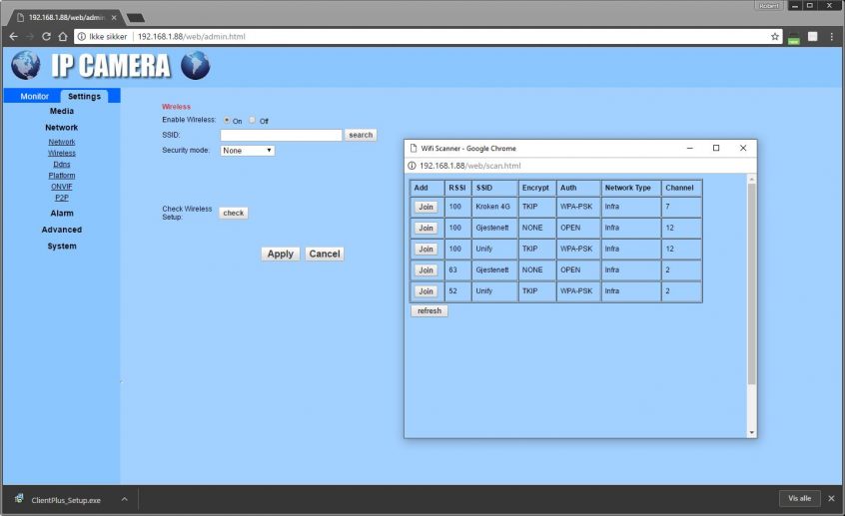The image size is (845, 516).
Task: Click the site info icon beside Ikke sikker
Action: tap(82, 37)
